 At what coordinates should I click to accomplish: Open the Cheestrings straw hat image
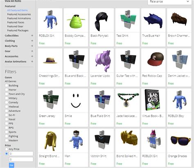tap(50, 60)
